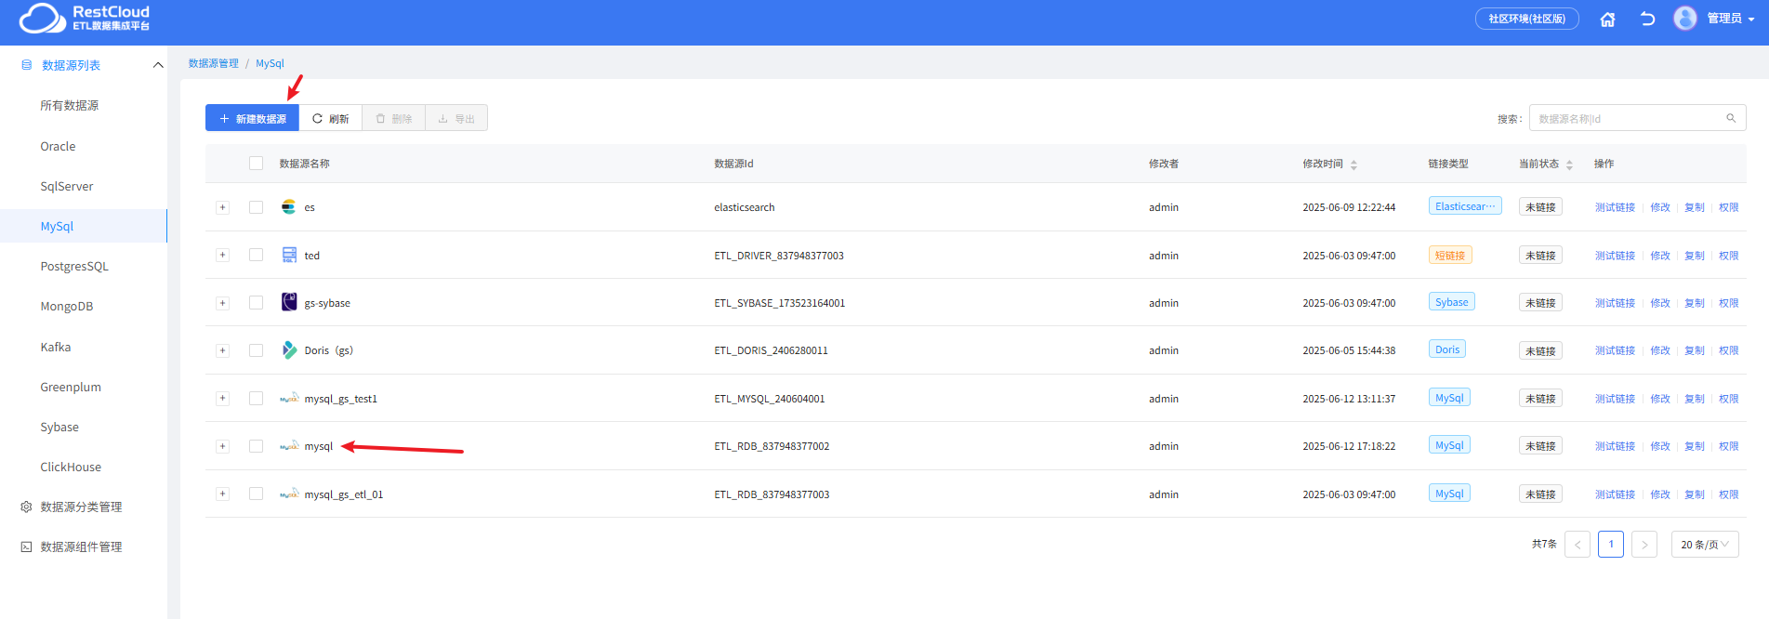This screenshot has height=619, width=1769.
Task: Select SqlServer in sidebar
Action: pyautogui.click(x=67, y=186)
